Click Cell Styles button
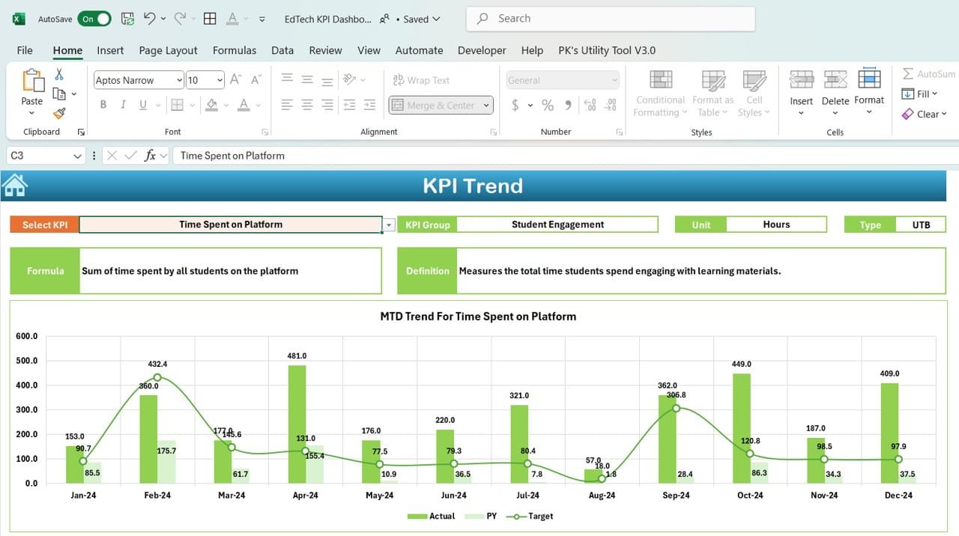959x536 pixels. [x=754, y=94]
